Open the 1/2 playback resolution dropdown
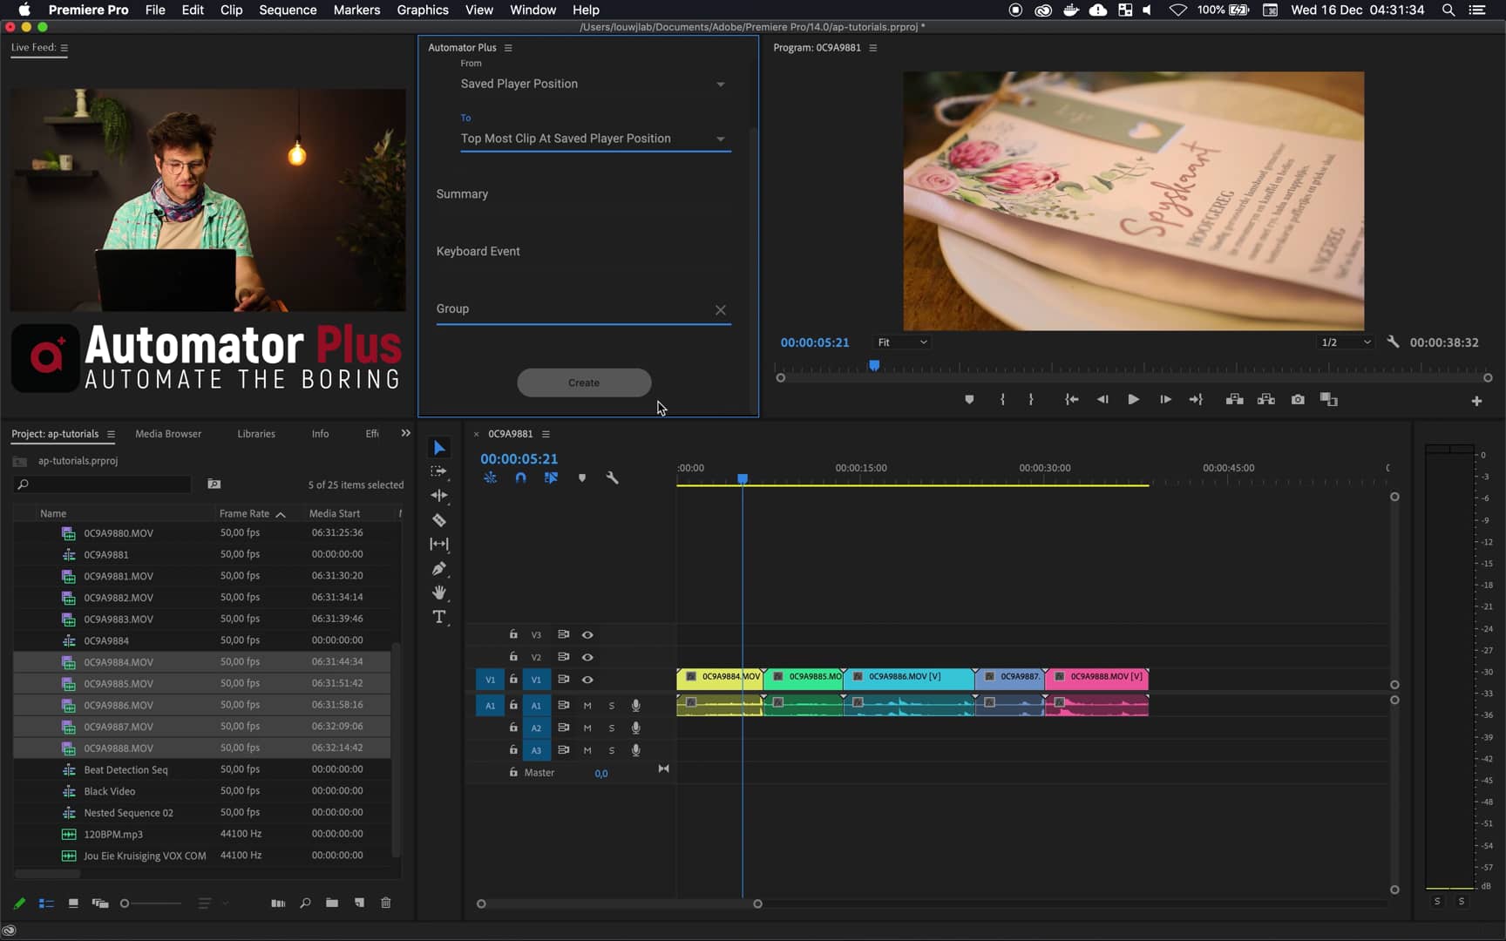Viewport: 1506px width, 941px height. 1346,342
